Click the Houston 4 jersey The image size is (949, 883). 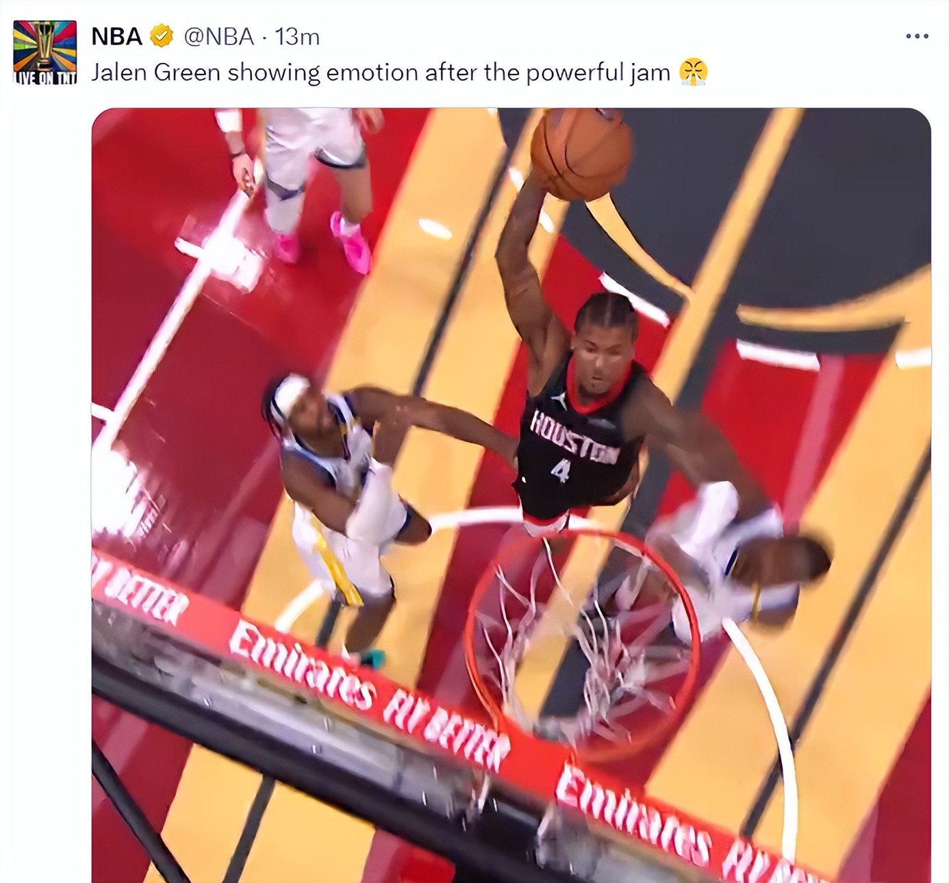click(x=576, y=442)
